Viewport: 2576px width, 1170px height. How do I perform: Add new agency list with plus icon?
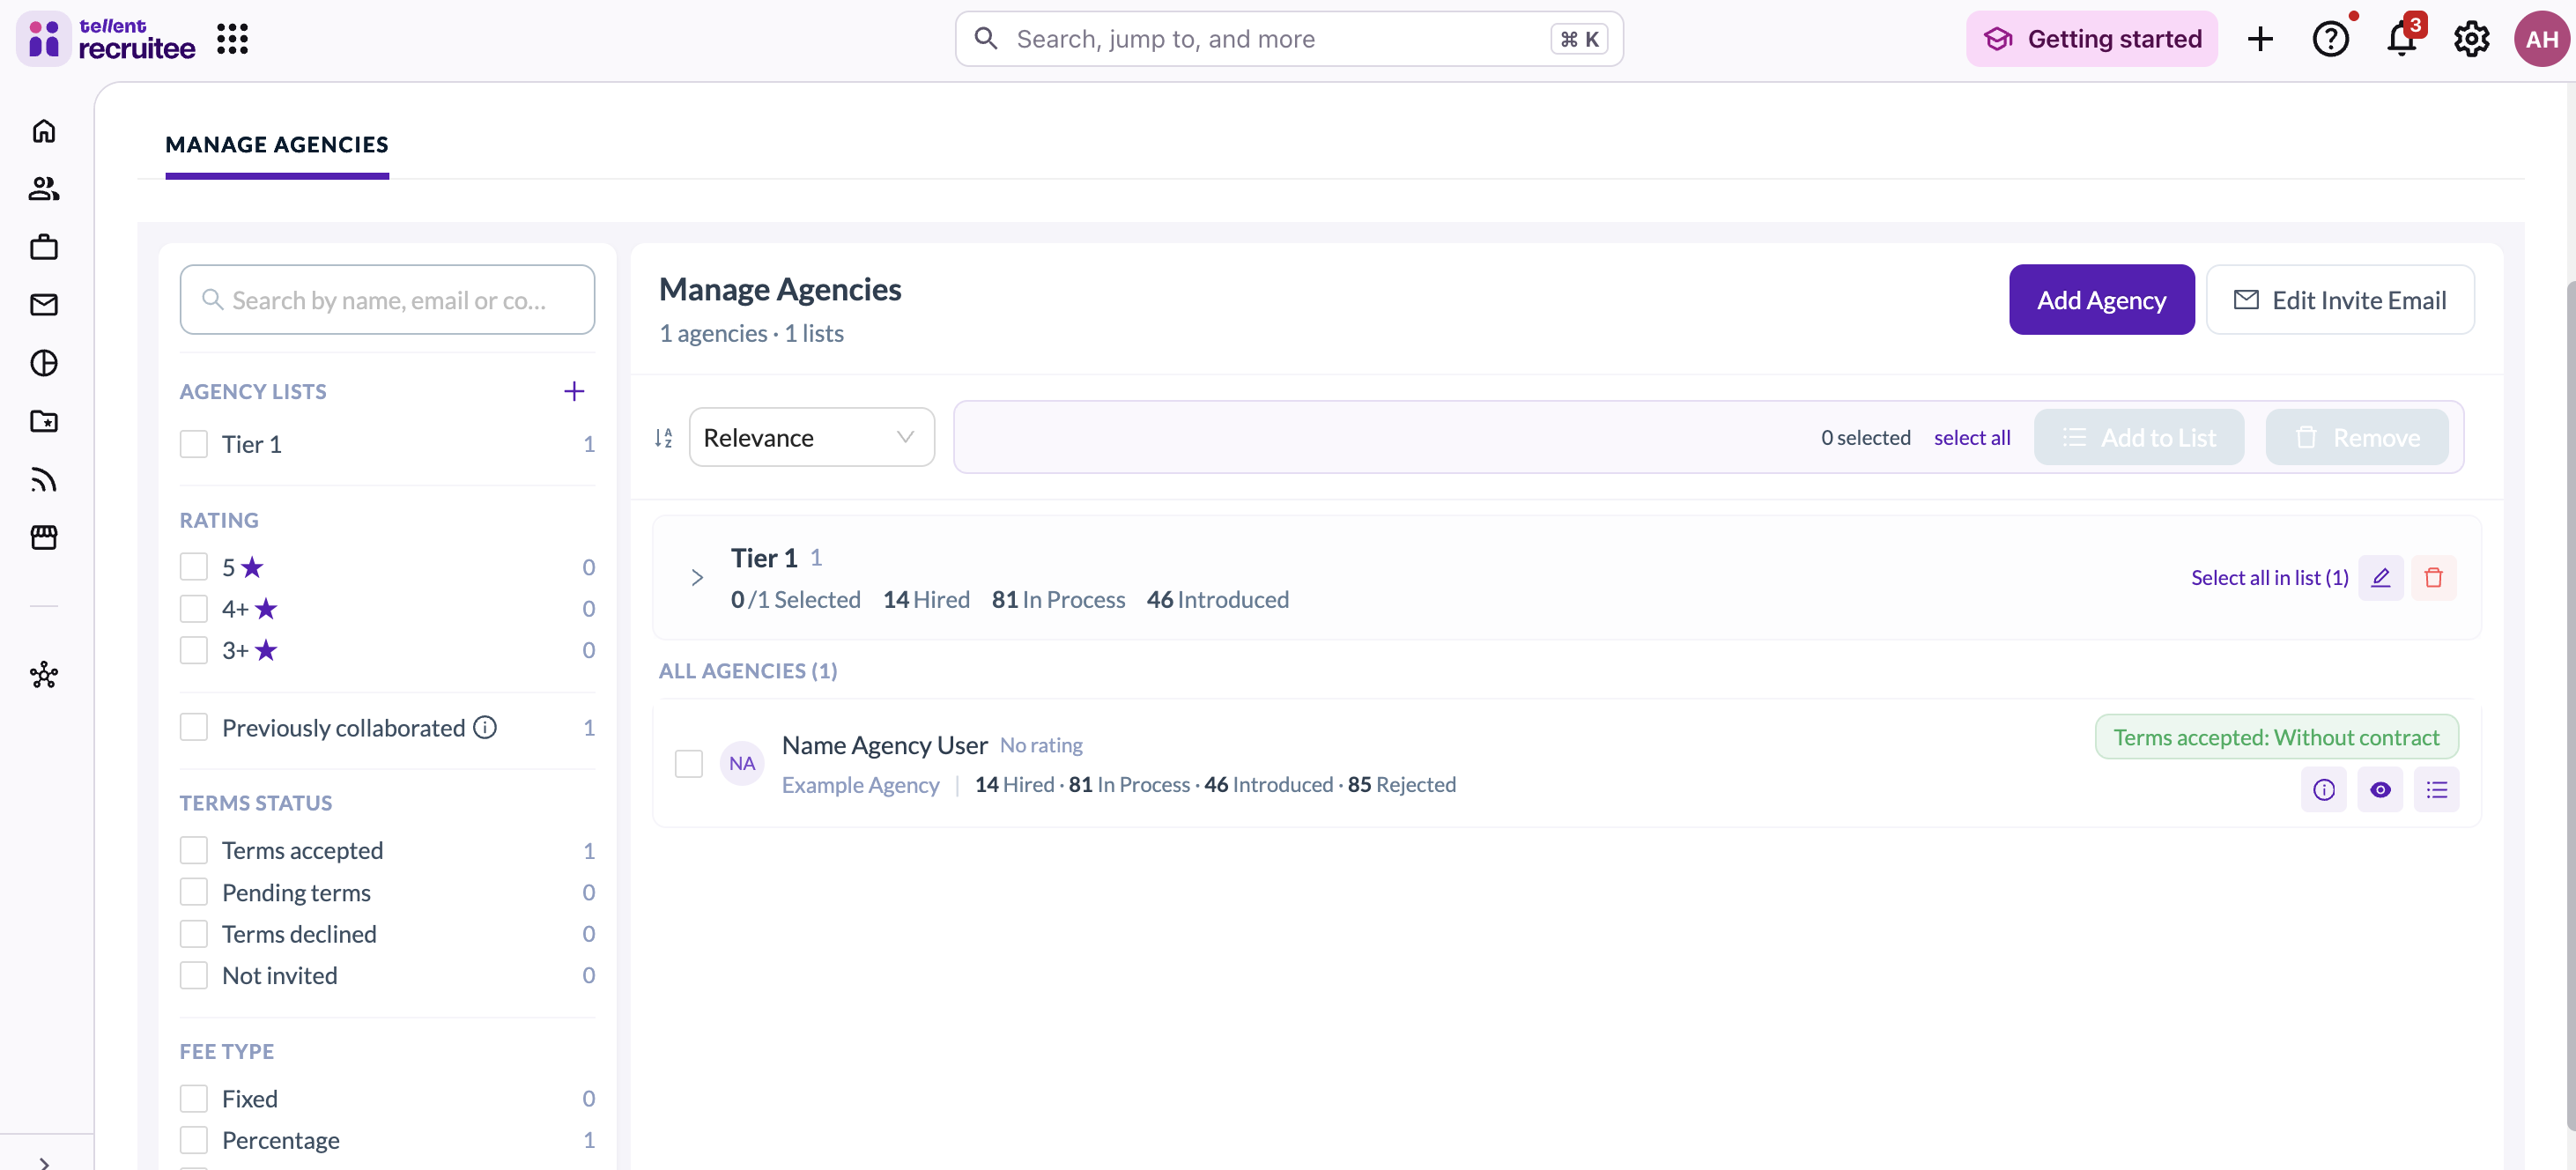[x=574, y=391]
